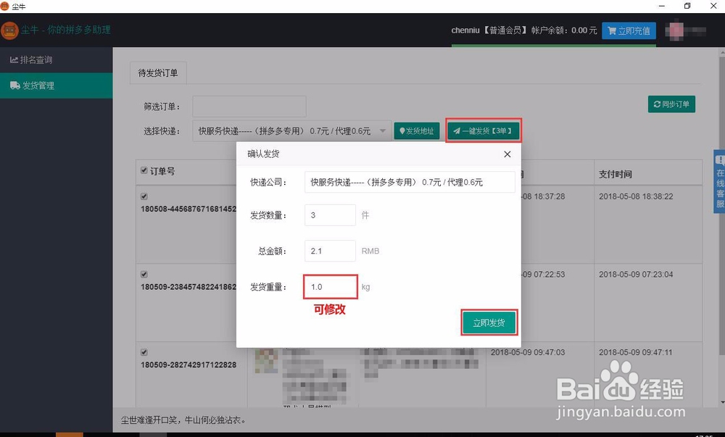Click the 同步订单 refresh button

[x=671, y=104]
